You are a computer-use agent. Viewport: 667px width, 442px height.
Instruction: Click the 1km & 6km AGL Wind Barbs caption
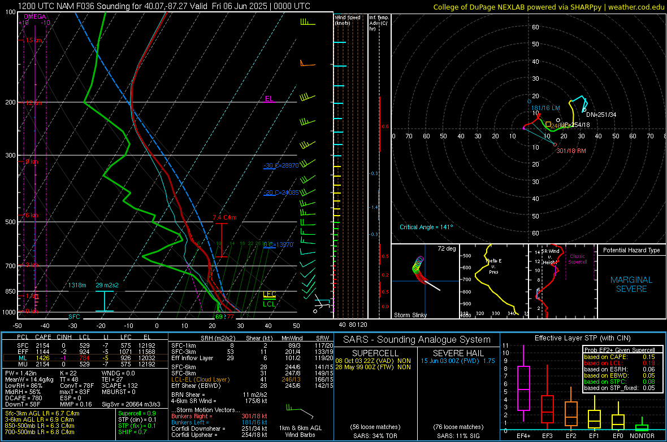[300, 431]
